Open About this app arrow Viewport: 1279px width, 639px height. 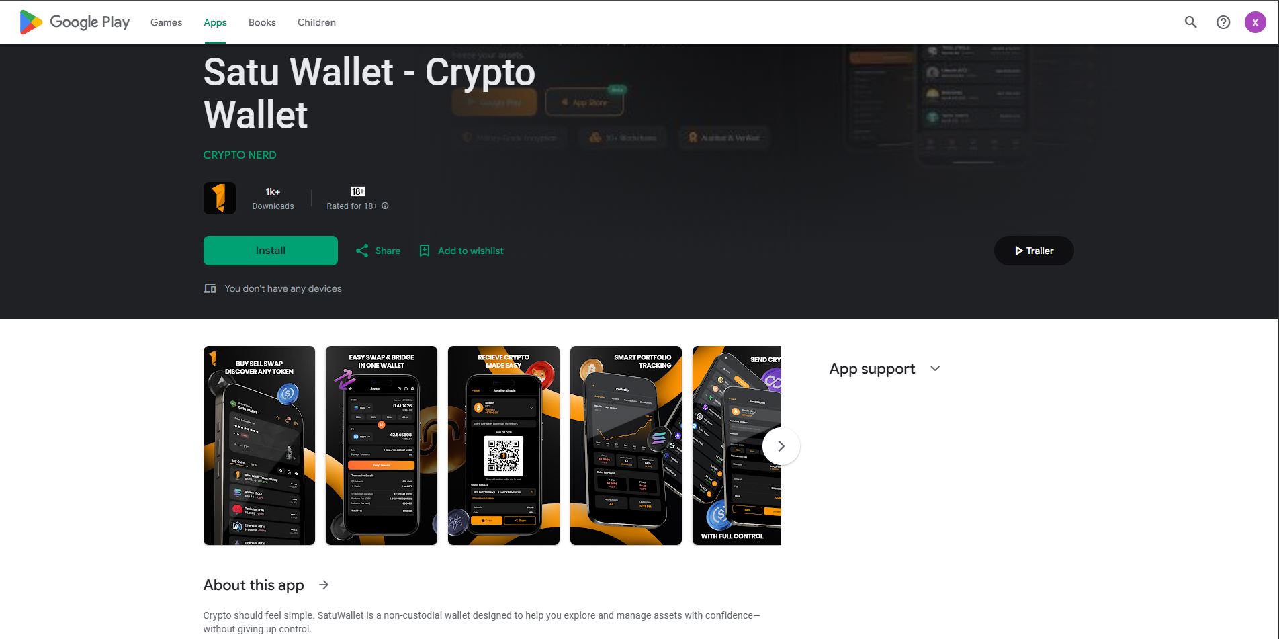click(x=324, y=585)
